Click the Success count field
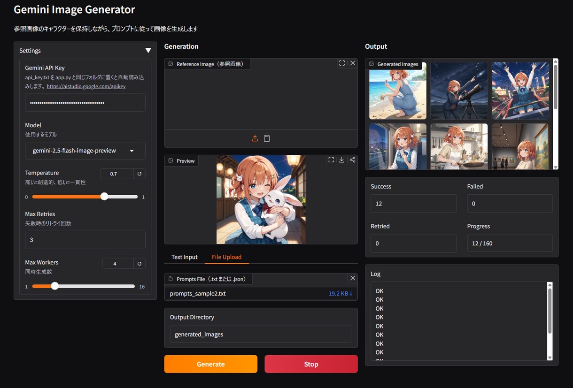The height and width of the screenshot is (388, 573). click(x=413, y=204)
